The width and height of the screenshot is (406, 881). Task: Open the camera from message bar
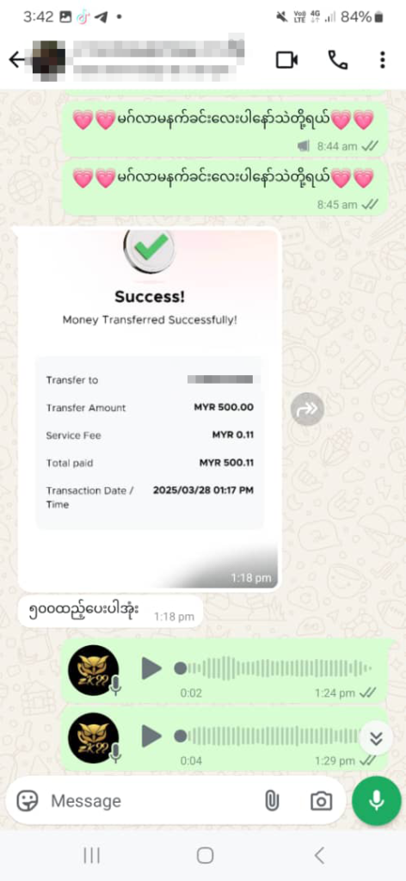(x=321, y=801)
